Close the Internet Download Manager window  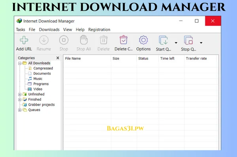click(x=213, y=21)
